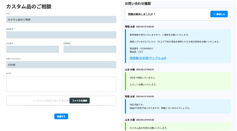Viewport: 237px width, 131px height.
Task: Click the 本文 text area
Action: 61,84
